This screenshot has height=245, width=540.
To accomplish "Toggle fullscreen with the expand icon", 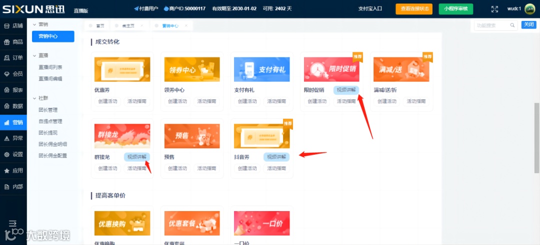I will click(494, 9).
